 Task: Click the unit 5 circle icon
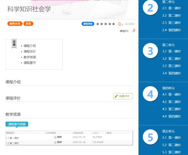coord(150,137)
